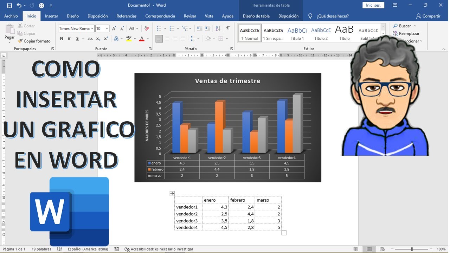Select Print Layout view in status bar
The width and height of the screenshot is (450, 253).
pos(369,249)
